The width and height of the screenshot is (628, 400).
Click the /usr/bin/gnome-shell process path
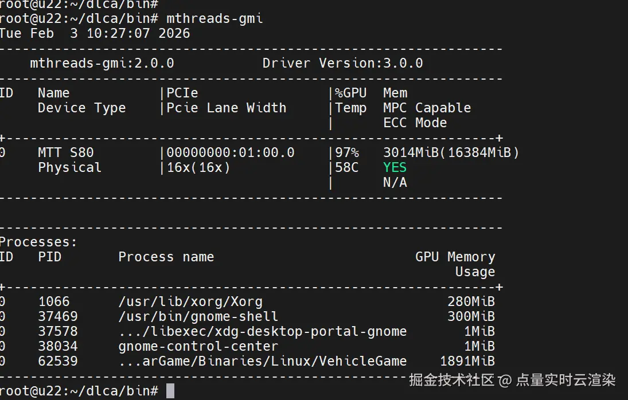pyautogui.click(x=198, y=316)
